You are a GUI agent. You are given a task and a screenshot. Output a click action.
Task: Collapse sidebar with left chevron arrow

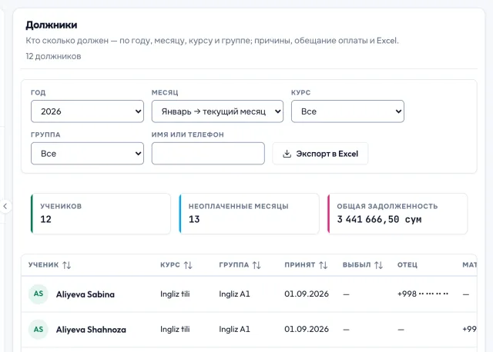[x=5, y=206]
